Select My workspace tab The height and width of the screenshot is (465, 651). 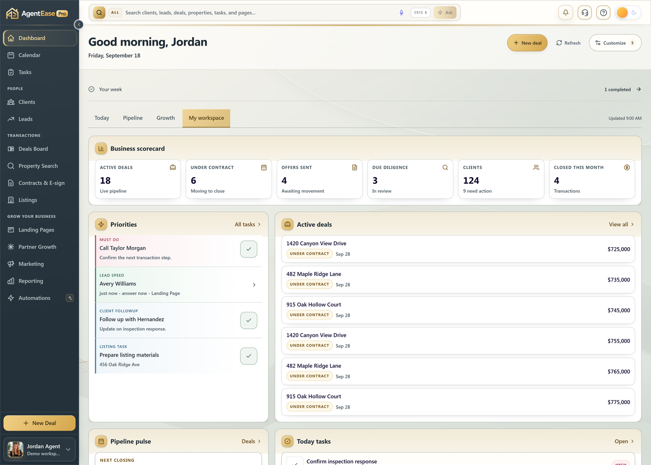pyautogui.click(x=207, y=118)
